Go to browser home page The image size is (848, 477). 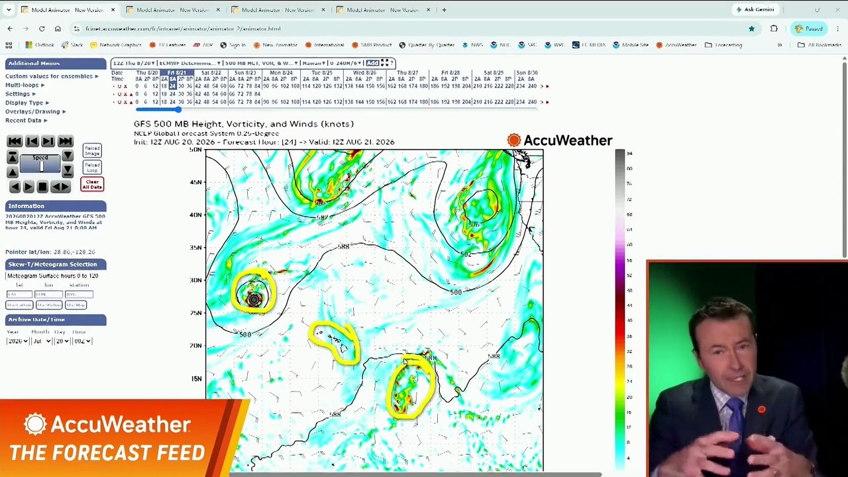tap(58, 28)
